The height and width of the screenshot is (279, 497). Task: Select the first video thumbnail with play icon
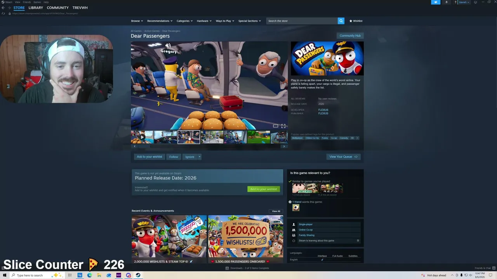[x=142, y=137]
